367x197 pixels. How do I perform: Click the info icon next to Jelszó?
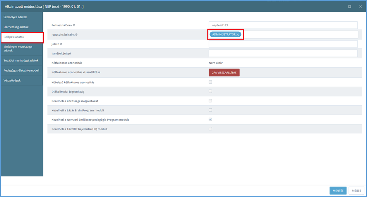click(x=61, y=44)
